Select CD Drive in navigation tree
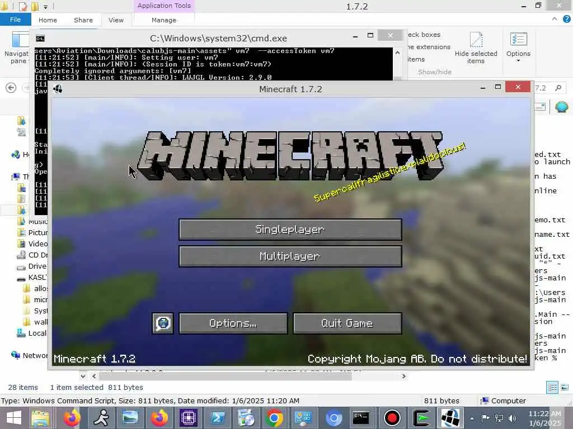Image resolution: width=573 pixels, height=429 pixels. (33, 255)
